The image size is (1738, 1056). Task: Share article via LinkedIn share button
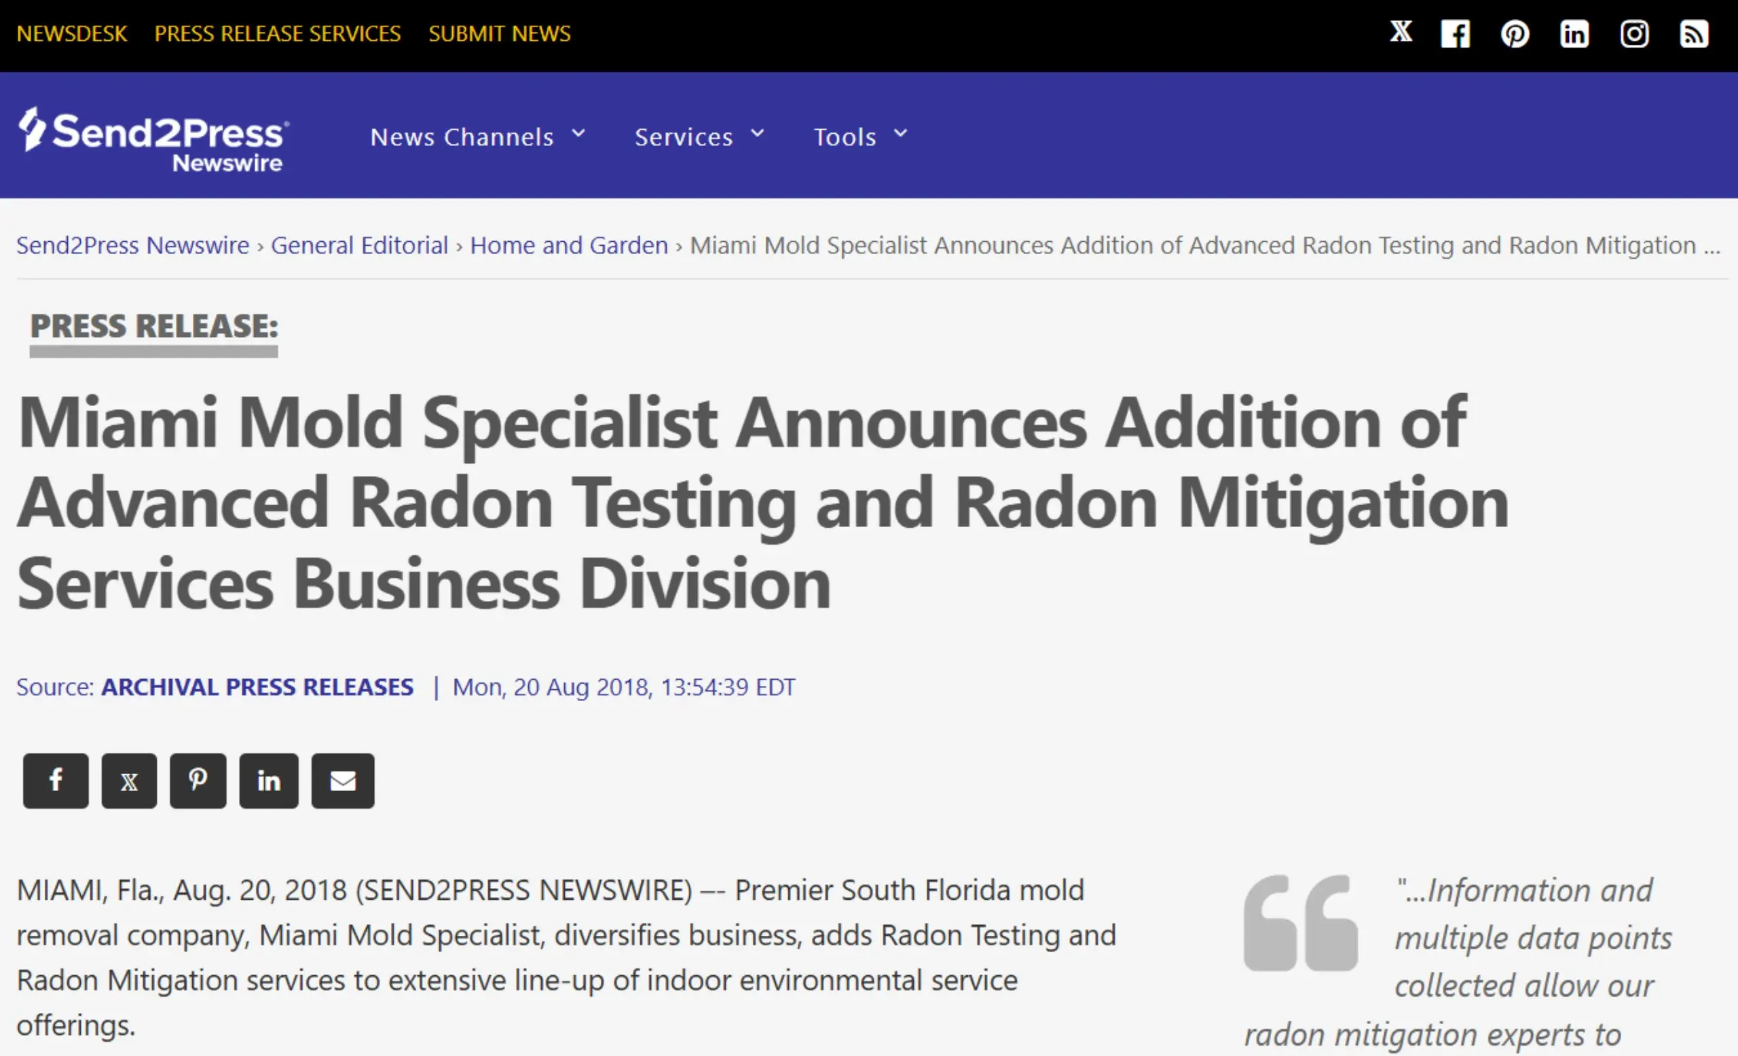[269, 780]
